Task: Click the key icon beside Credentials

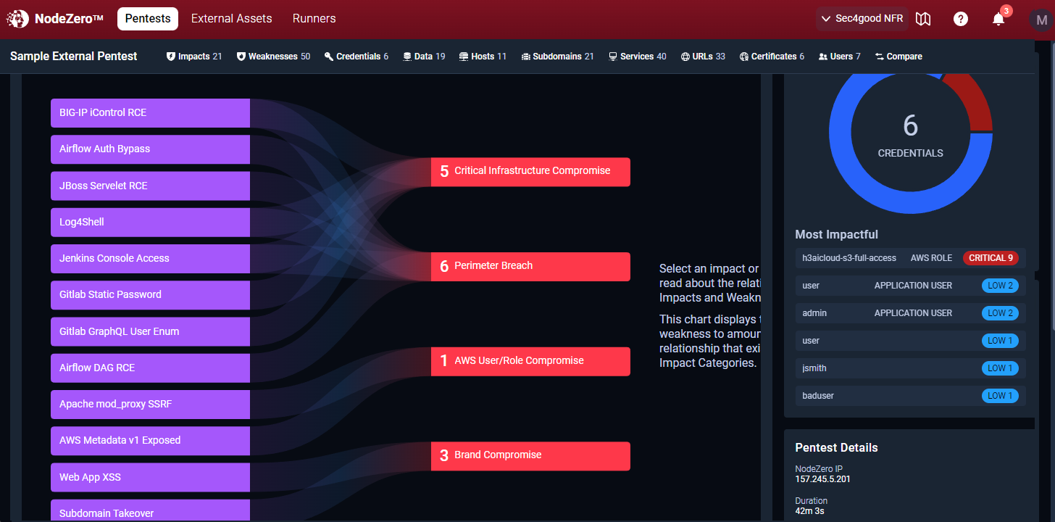Action: tap(329, 57)
